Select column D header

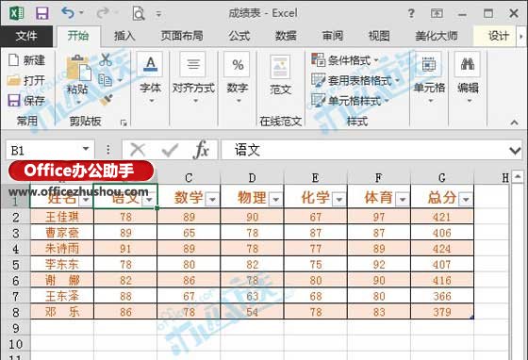pos(252,178)
